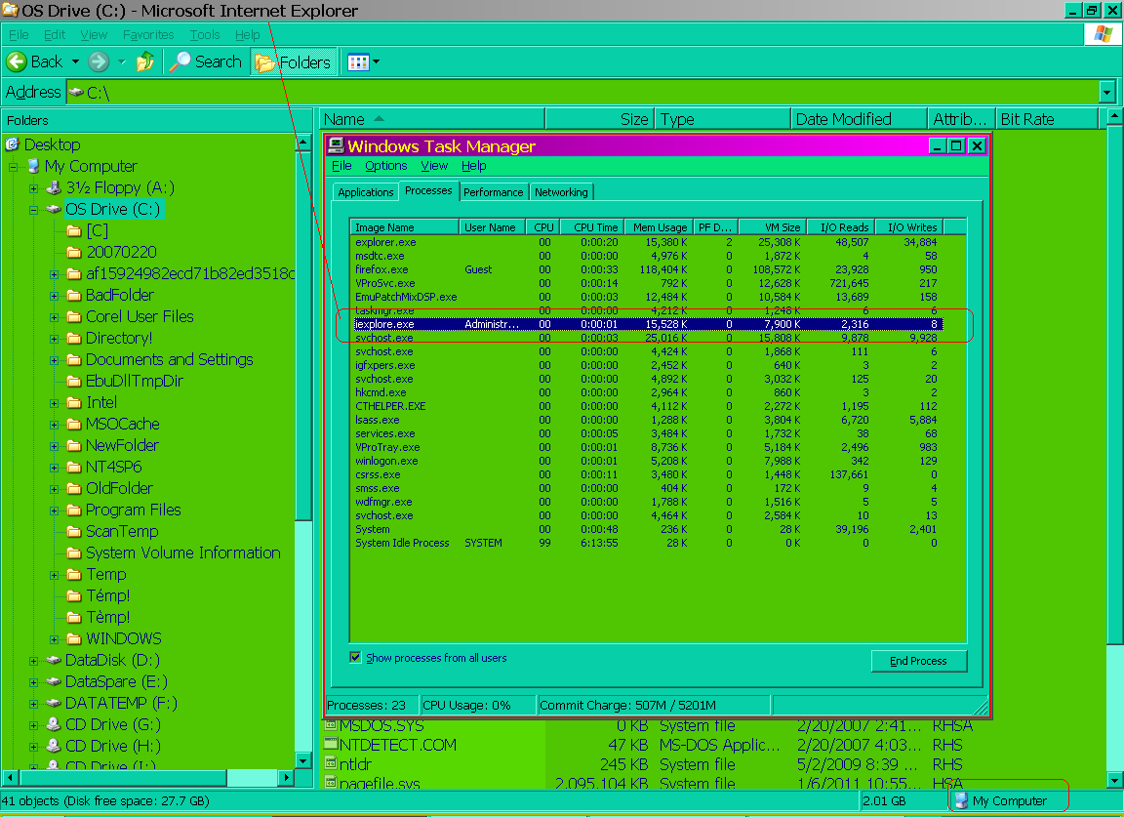Expand the CD Drive (G:) node
This screenshot has width=1124, height=817.
(34, 725)
